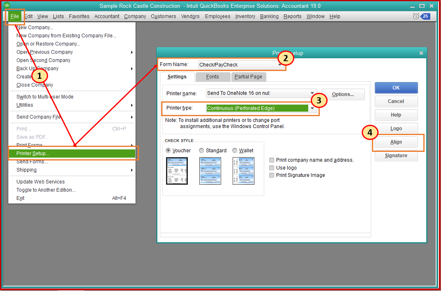
Task: Open the Help menu
Action: tap(335, 16)
